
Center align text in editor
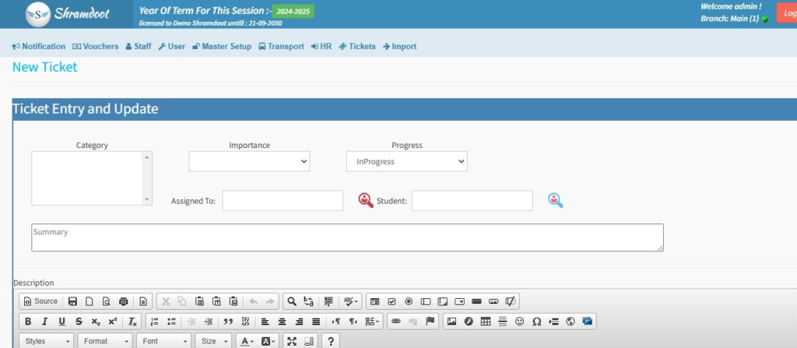(x=282, y=322)
